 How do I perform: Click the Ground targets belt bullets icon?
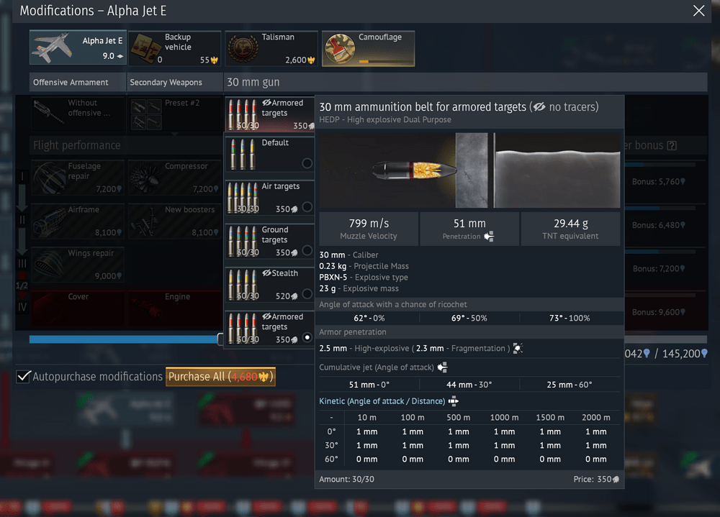tap(243, 242)
